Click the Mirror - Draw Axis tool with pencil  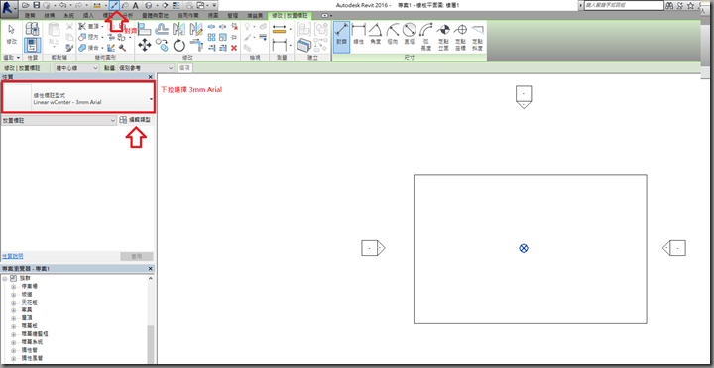pyautogui.click(x=196, y=29)
